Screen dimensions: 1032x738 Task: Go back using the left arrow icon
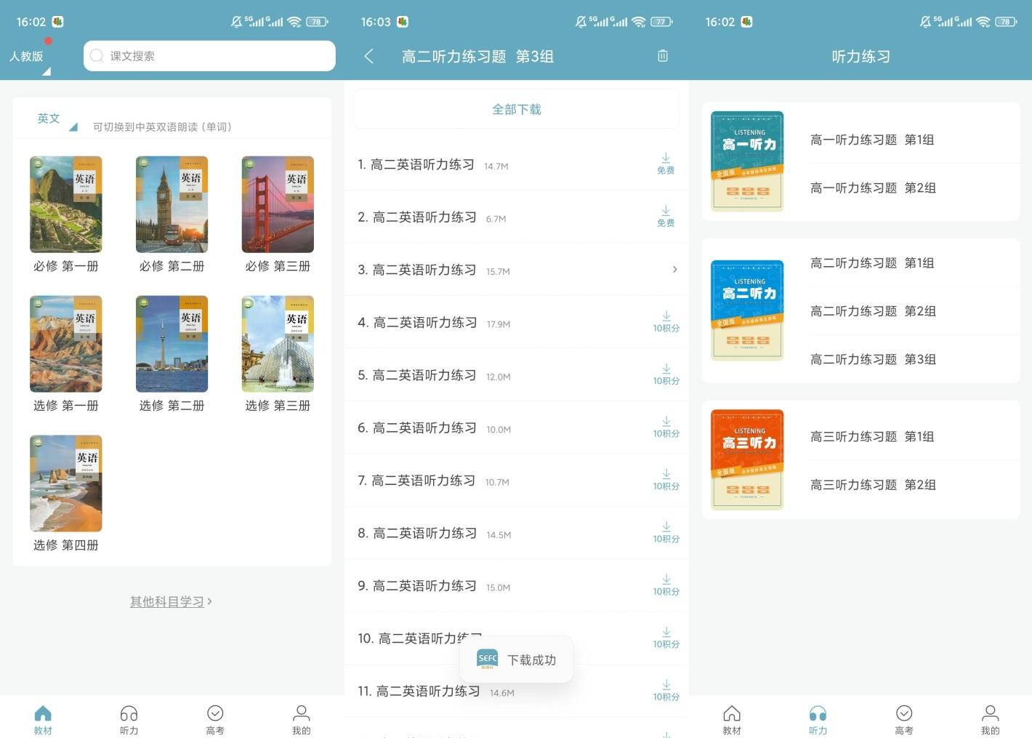click(369, 56)
